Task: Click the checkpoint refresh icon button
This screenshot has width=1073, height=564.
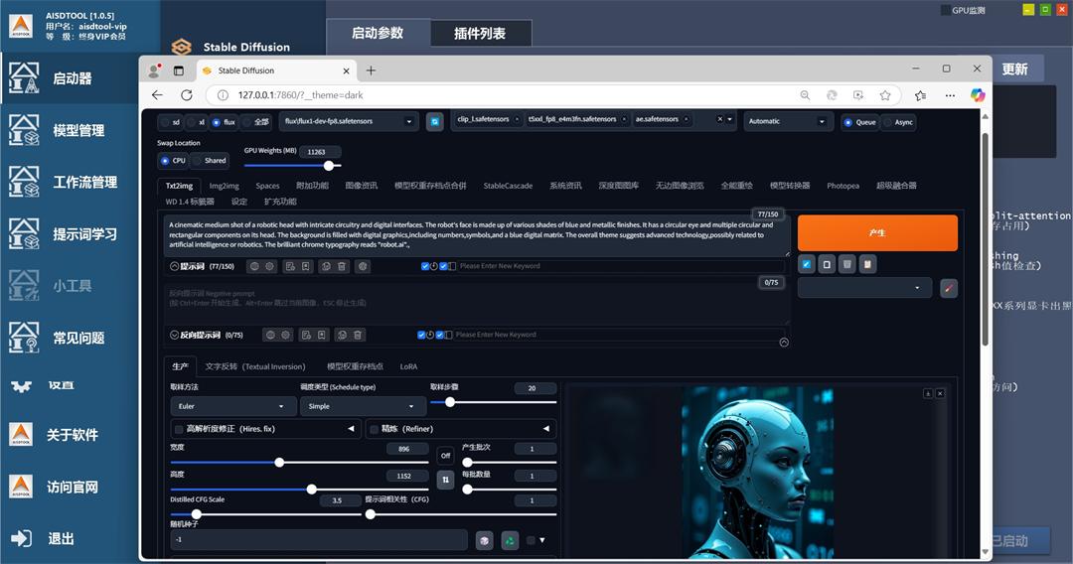Action: 434,121
